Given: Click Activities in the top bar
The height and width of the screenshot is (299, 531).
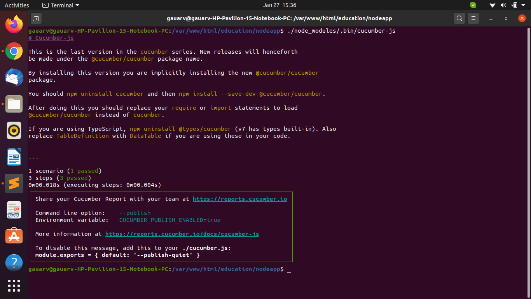Looking at the screenshot, I should pos(17,5).
